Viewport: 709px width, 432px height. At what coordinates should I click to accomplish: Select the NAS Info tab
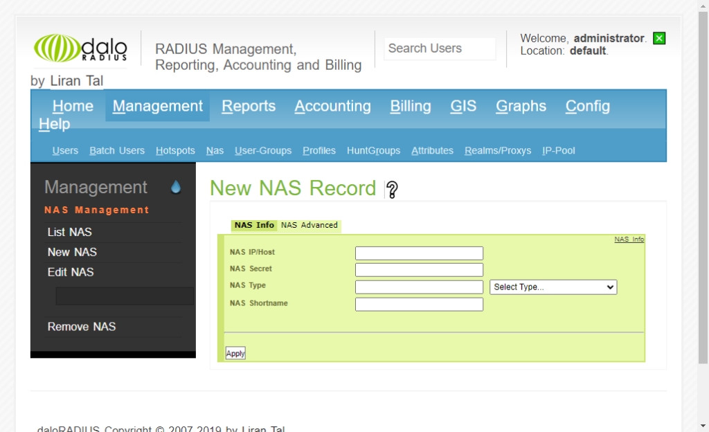point(253,225)
